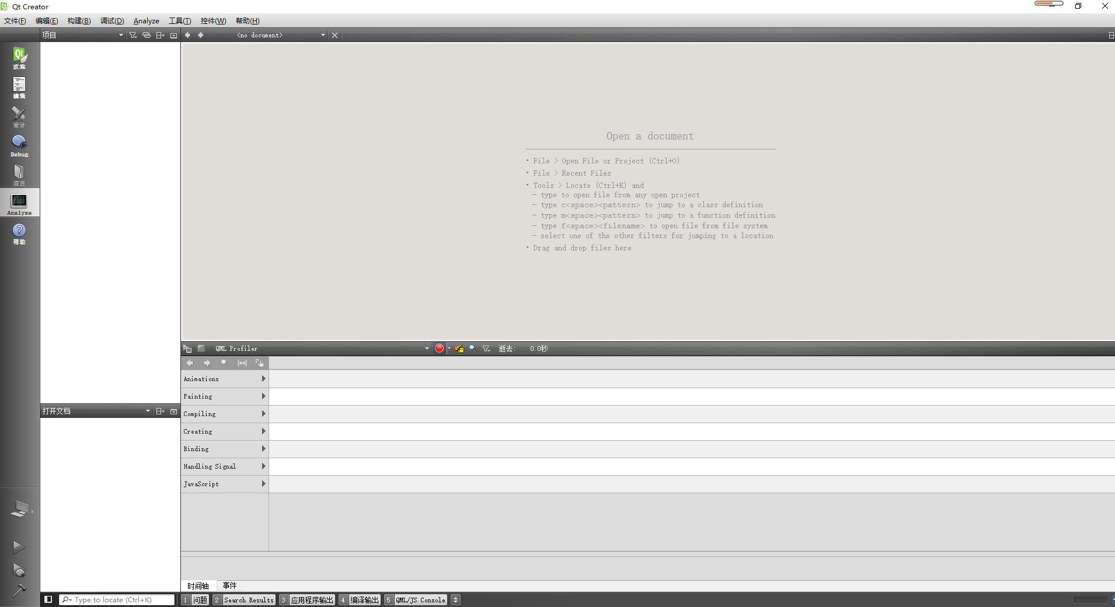Viewport: 1115px width, 607px height.
Task: Open the QML Profiler tool dropdown
Action: pos(322,348)
